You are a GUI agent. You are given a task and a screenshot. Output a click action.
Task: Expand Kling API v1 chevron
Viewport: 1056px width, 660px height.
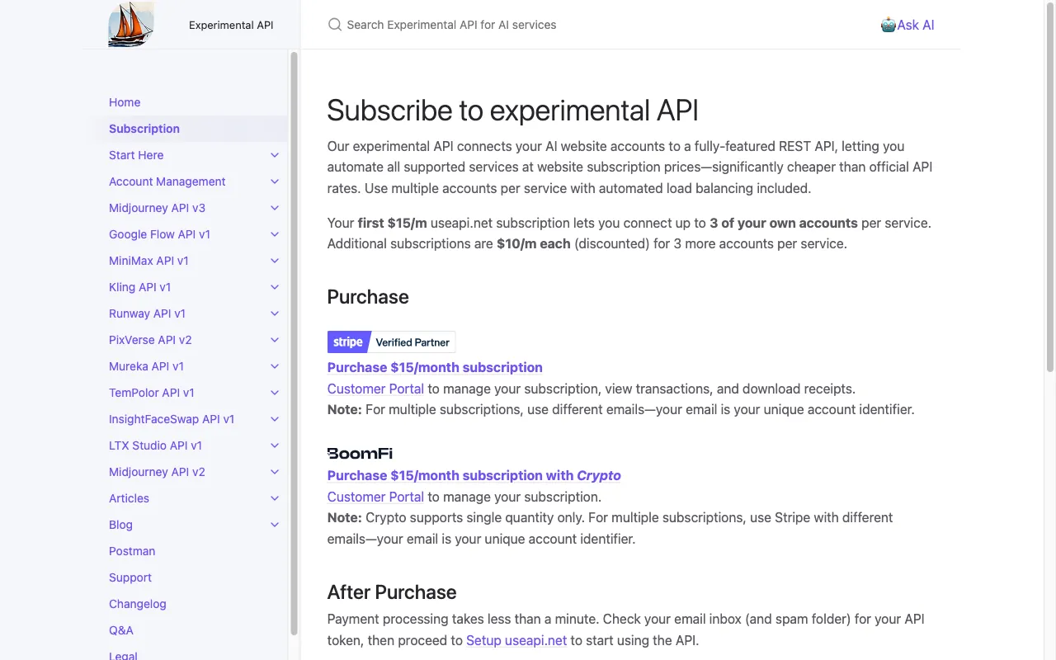275,287
